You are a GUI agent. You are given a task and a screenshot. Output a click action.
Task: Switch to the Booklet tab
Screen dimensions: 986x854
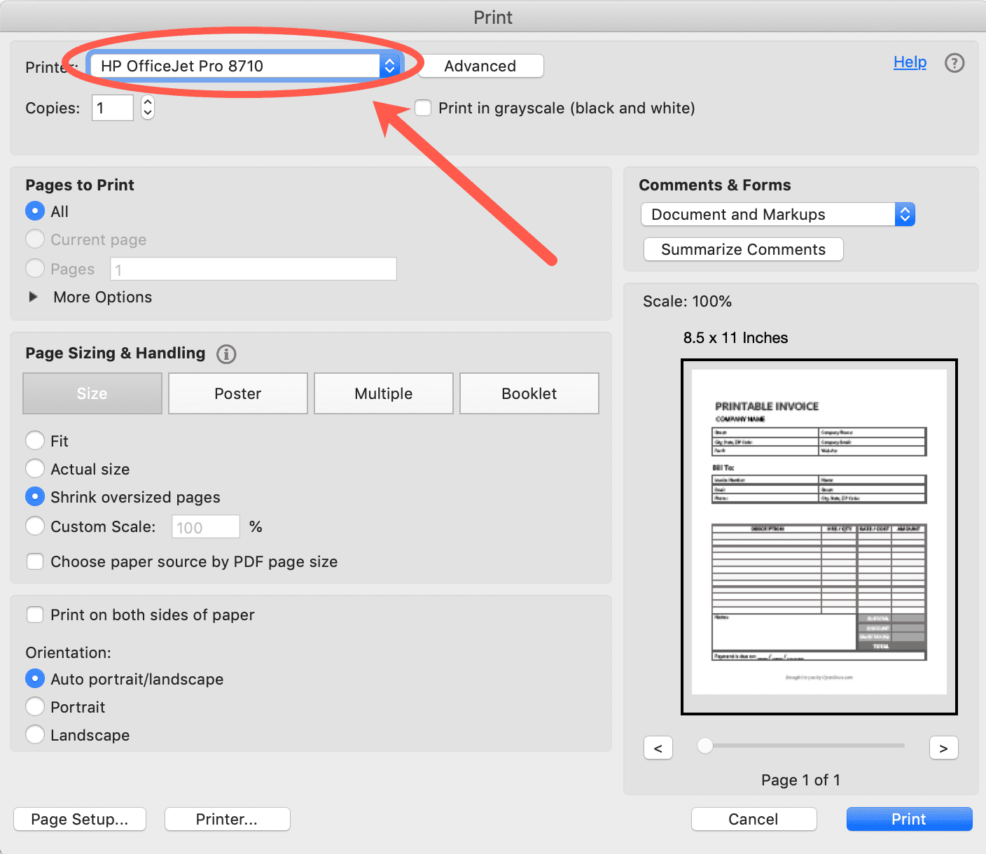click(529, 393)
